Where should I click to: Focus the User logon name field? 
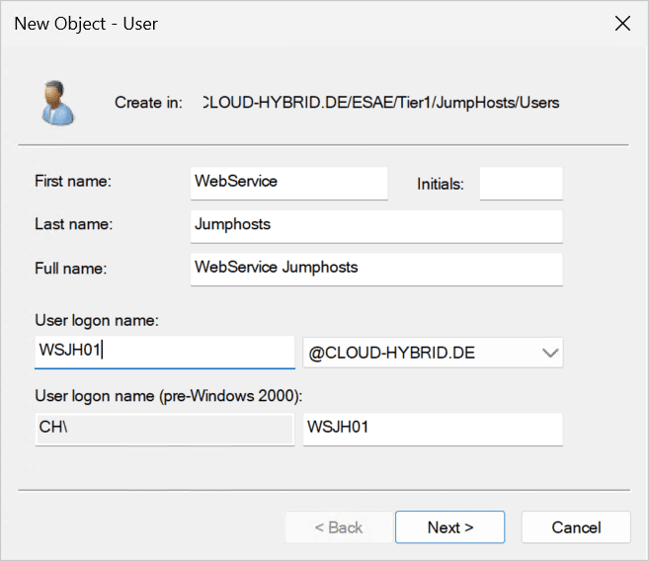[x=164, y=352]
